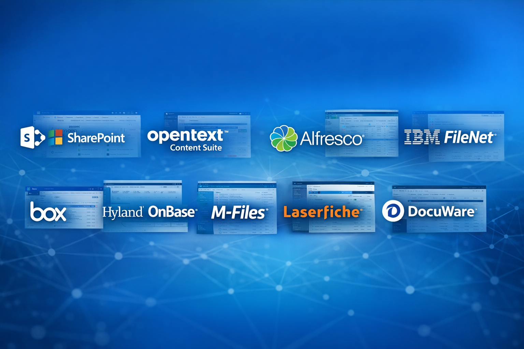Click the SharePoint text label
The image size is (524, 349).
point(96,138)
